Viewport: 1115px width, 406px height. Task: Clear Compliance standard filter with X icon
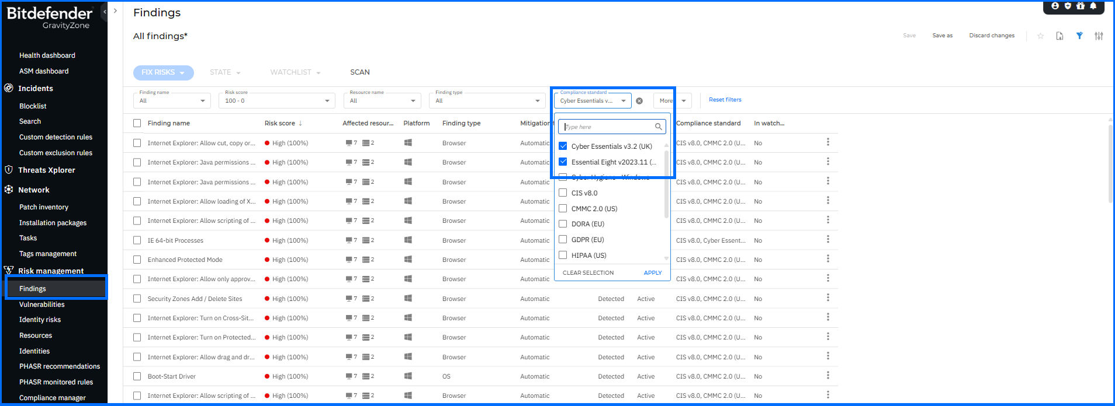tap(639, 101)
